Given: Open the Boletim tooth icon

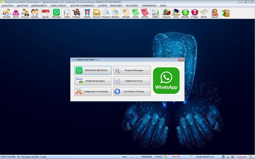Looking at the screenshot, I should pyautogui.click(x=87, y=13).
